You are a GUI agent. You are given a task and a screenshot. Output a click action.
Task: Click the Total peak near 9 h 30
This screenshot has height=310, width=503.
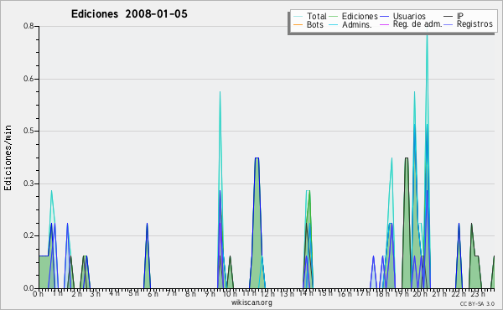click(220, 93)
